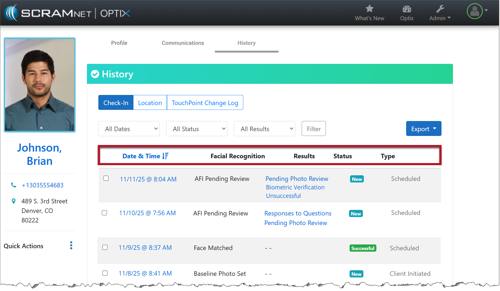
Task: Click Brian Johnson's profile photo
Action: 40,85
